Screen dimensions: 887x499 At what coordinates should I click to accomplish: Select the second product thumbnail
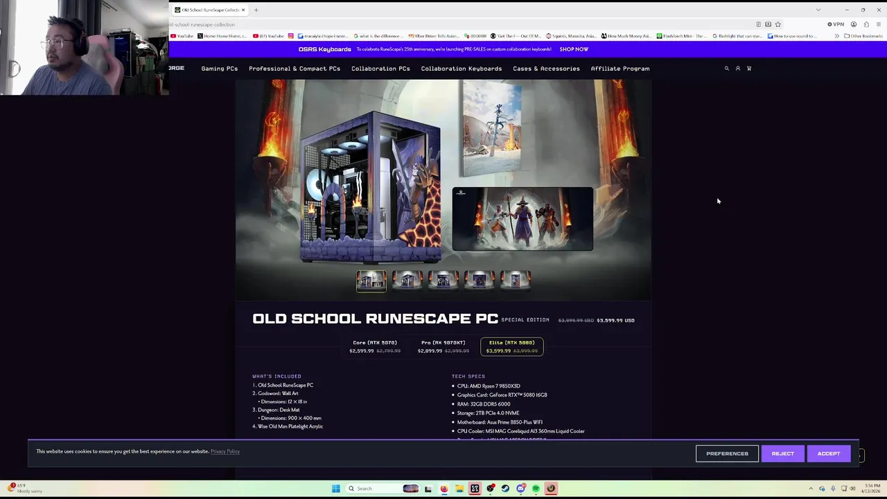tap(407, 281)
